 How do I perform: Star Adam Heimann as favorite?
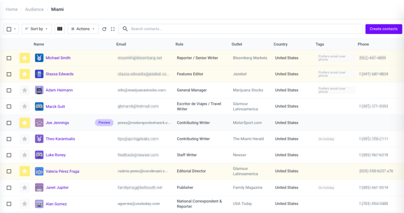click(x=25, y=90)
